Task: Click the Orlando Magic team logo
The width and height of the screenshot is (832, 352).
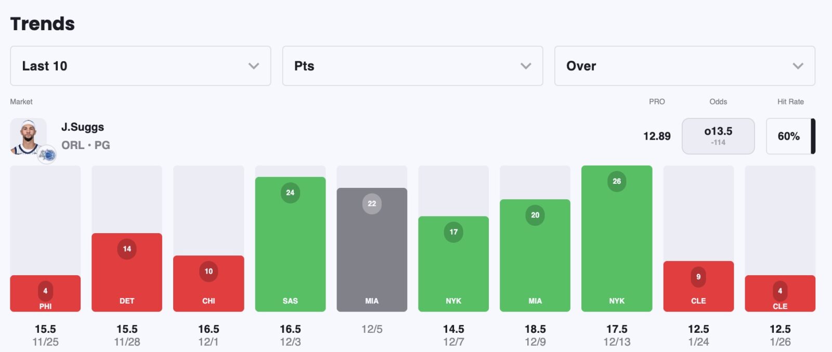Action: (x=47, y=155)
